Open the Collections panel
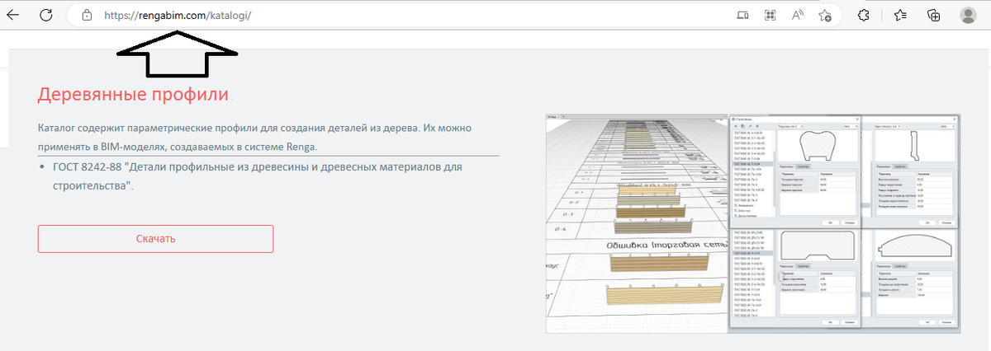Image resolution: width=991 pixels, height=351 pixels. pyautogui.click(x=934, y=15)
